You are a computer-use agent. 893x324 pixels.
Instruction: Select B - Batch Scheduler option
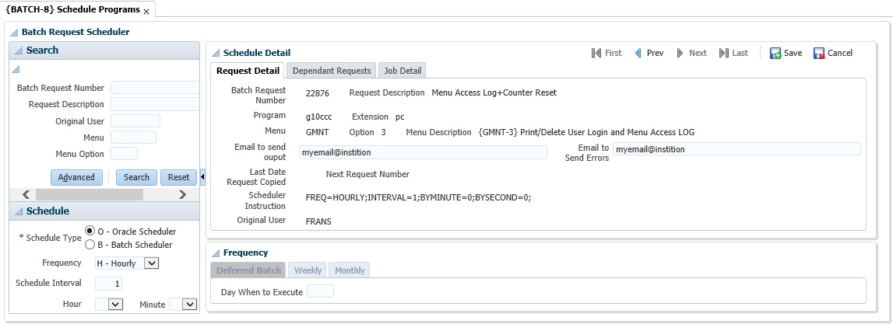(90, 245)
